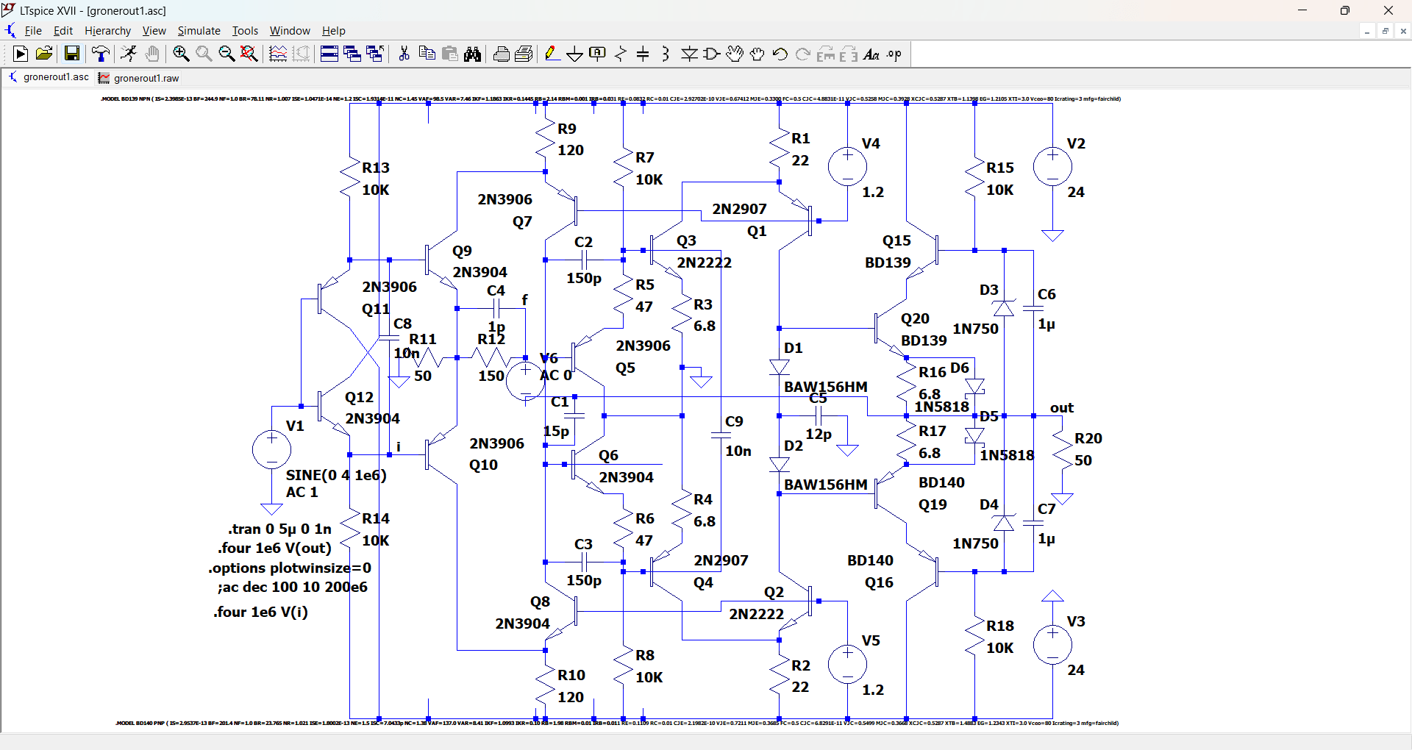The image size is (1412, 750).
Task: Halt simulation with the hand icon
Action: coord(152,54)
